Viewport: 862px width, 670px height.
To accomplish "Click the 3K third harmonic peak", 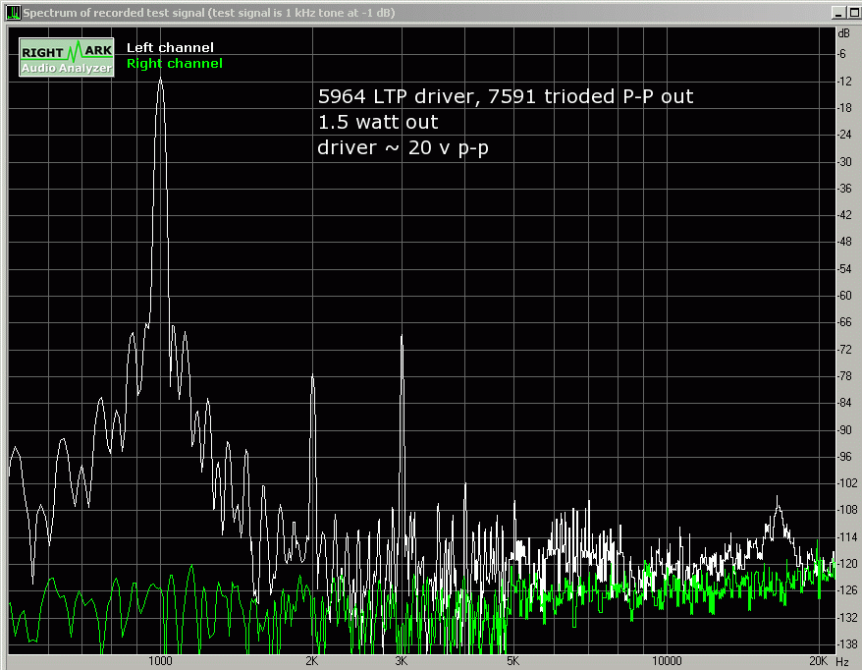I will click(x=402, y=336).
